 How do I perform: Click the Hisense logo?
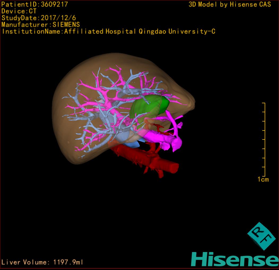(235, 259)
